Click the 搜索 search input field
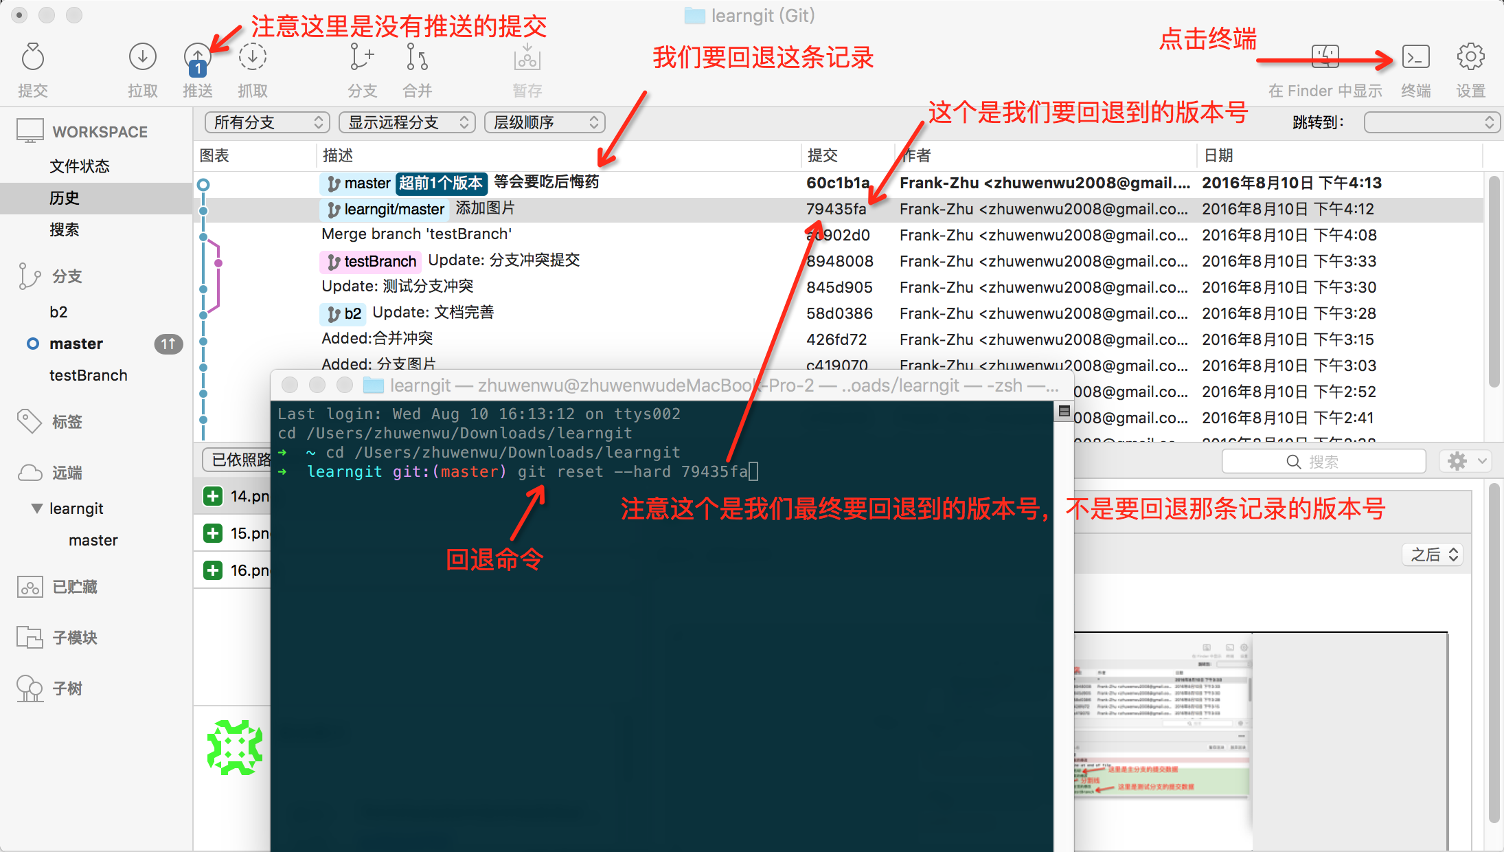The image size is (1504, 852). point(1323,462)
